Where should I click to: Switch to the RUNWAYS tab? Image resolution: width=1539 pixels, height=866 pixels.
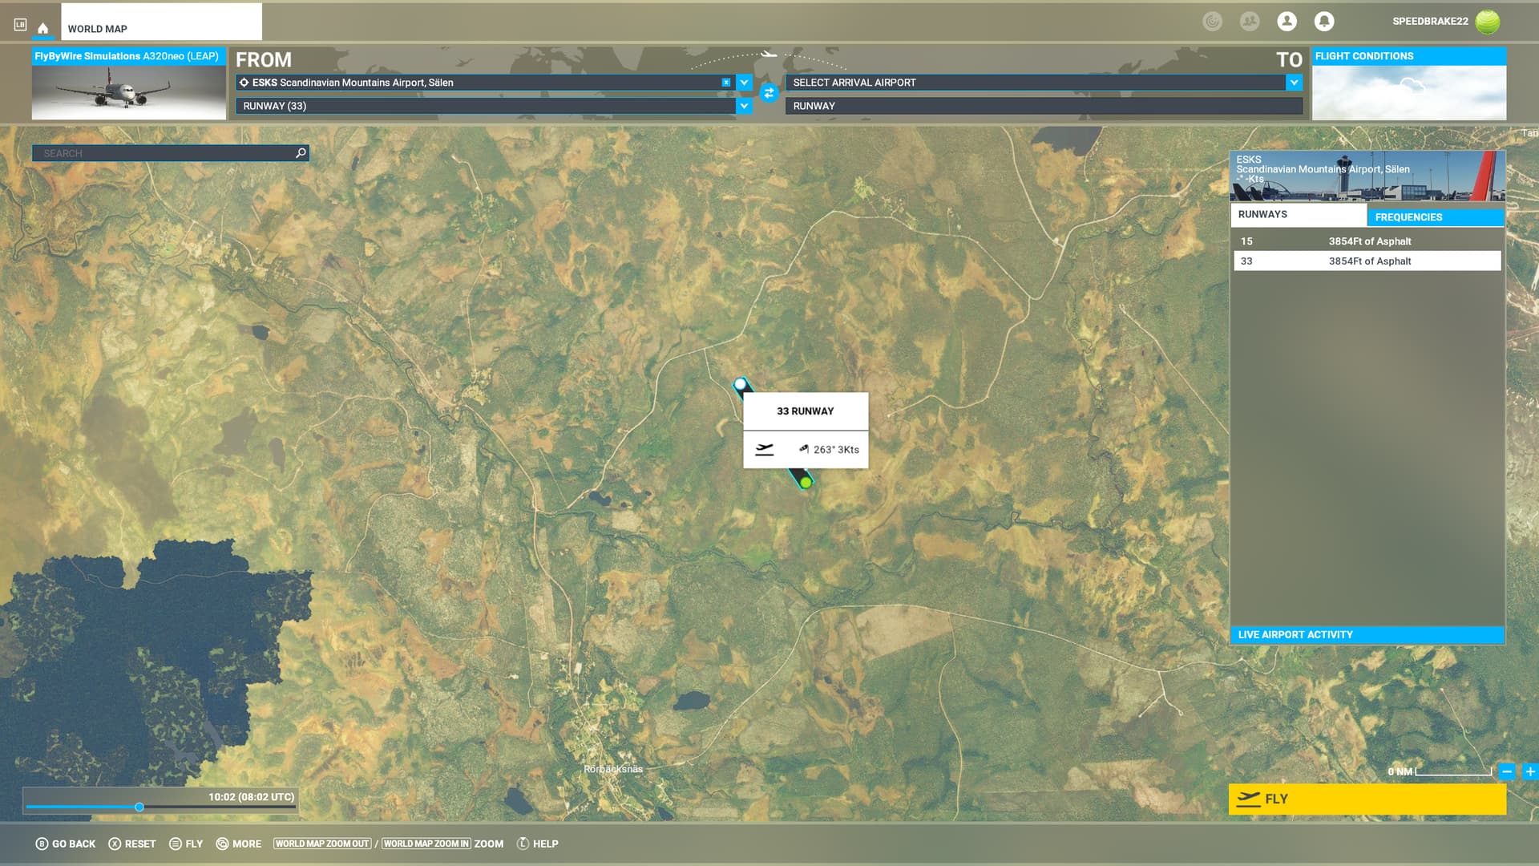(1298, 215)
